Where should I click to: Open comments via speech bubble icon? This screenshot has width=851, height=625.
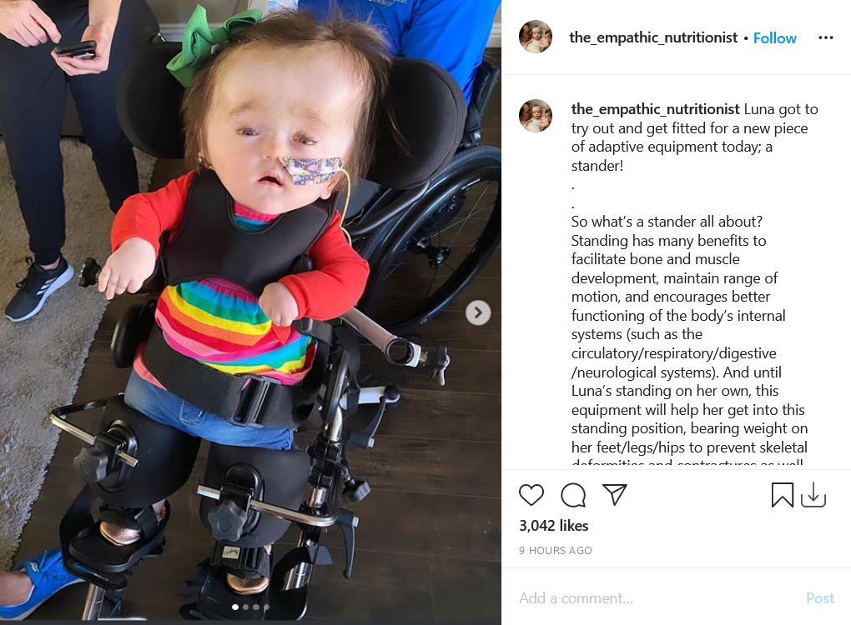tap(573, 495)
